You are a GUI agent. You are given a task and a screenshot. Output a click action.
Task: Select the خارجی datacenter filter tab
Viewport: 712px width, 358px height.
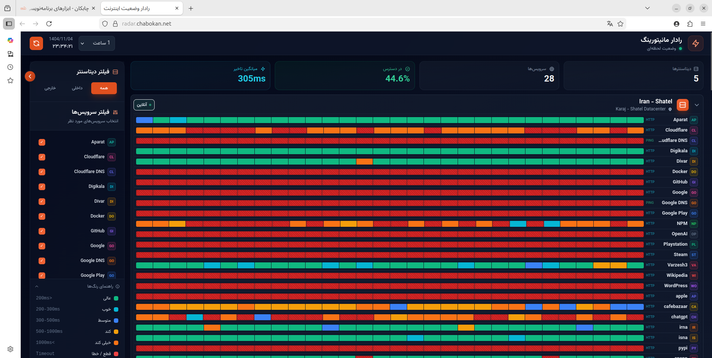[x=50, y=88]
